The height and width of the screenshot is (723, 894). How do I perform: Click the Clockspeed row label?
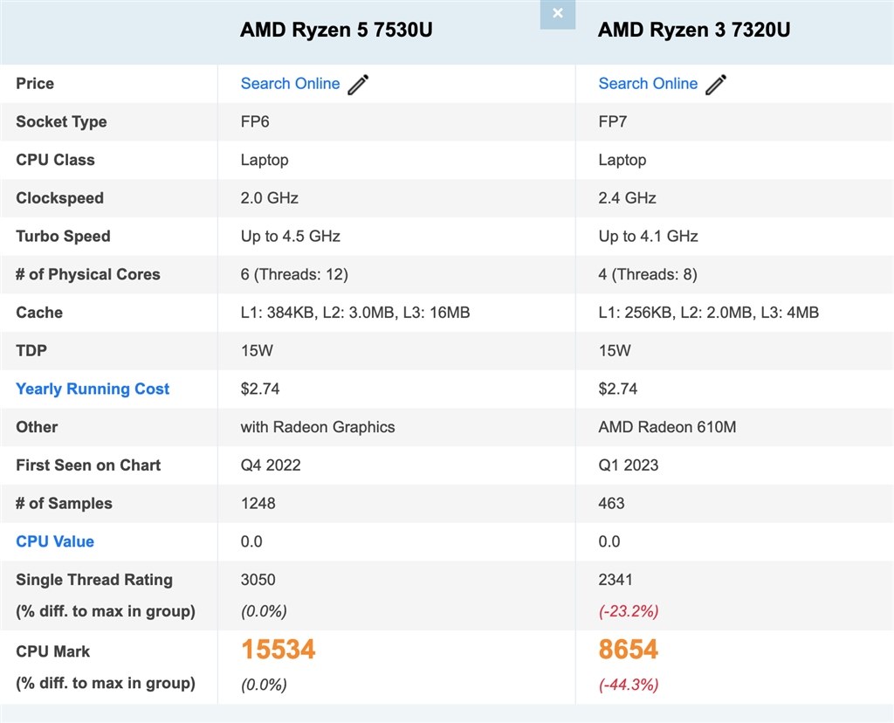[x=59, y=198]
